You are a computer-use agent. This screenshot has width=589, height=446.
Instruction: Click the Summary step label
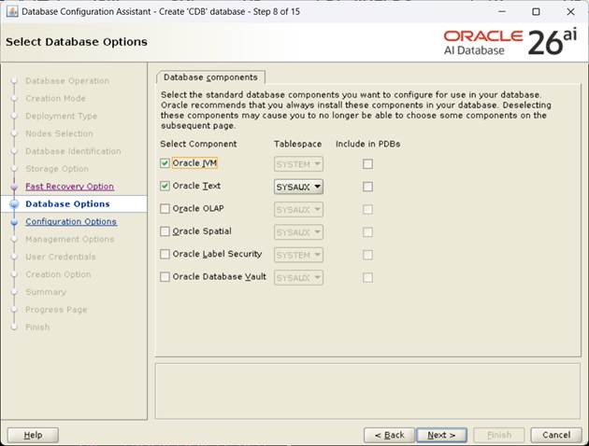click(x=46, y=292)
